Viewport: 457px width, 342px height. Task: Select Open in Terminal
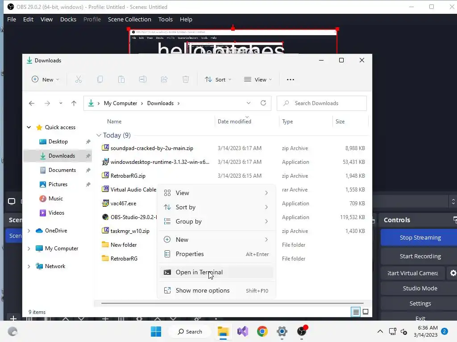216,272
